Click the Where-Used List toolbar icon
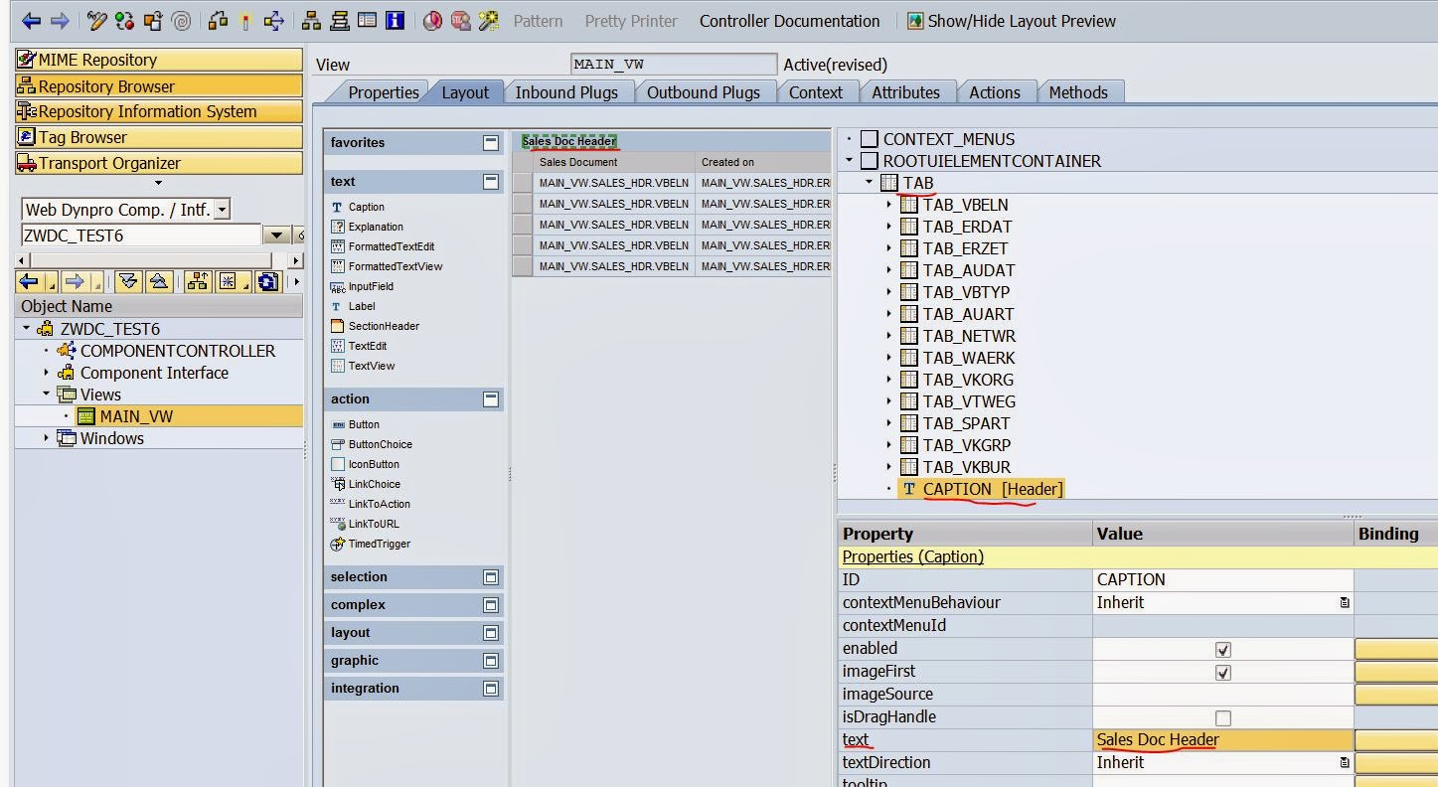This screenshot has width=1438, height=787. [x=274, y=21]
